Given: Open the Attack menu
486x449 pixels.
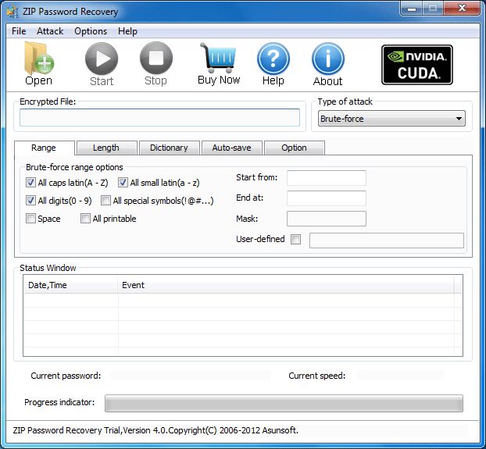Looking at the screenshot, I should click(x=50, y=31).
